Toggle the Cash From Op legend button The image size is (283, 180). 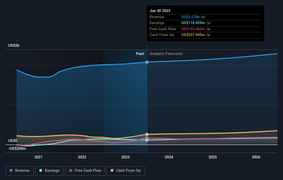click(x=125, y=171)
